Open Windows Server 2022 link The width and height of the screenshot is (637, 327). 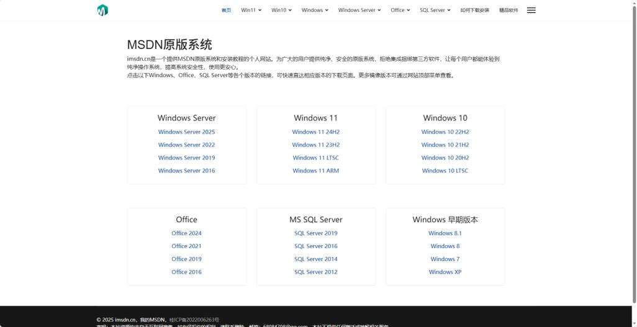click(186, 145)
